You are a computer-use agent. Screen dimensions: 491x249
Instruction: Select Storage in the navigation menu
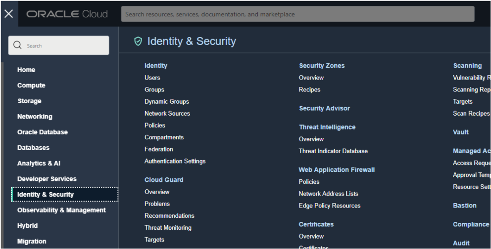pyautogui.click(x=29, y=101)
